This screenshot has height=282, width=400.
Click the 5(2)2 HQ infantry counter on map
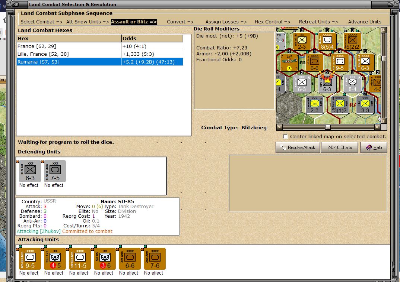[353, 41]
